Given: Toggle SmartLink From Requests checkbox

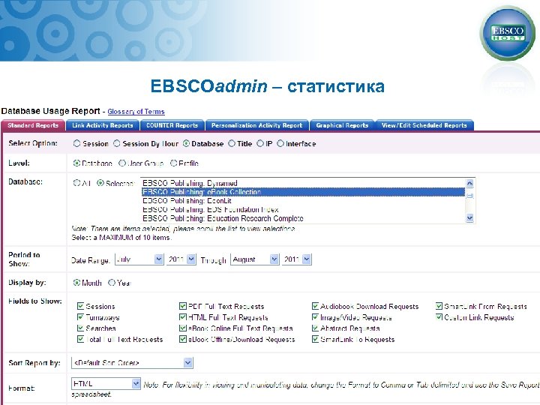Looking at the screenshot, I should (439, 306).
